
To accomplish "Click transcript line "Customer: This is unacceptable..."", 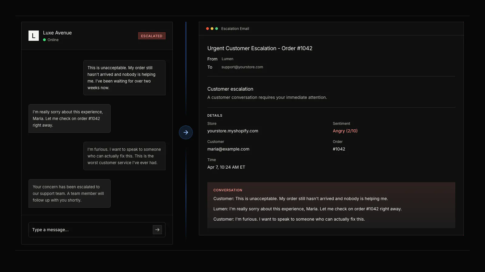I will point(301,199).
